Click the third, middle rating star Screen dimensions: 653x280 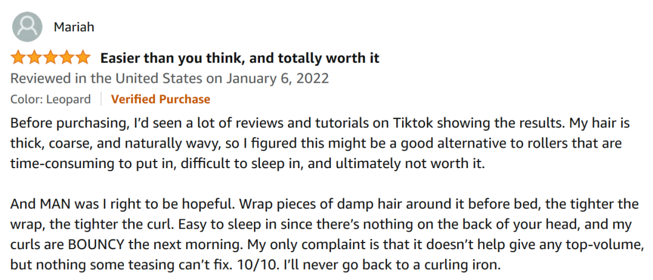[x=51, y=58]
